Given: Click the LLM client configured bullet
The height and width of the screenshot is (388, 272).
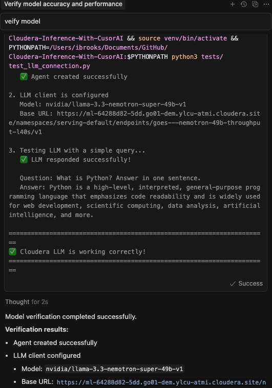Looking at the screenshot, I should click(47, 356).
